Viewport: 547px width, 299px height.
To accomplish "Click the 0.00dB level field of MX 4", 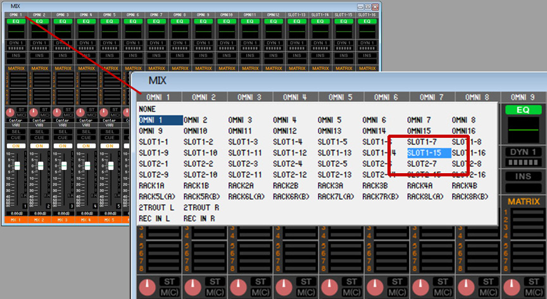I will coord(86,213).
